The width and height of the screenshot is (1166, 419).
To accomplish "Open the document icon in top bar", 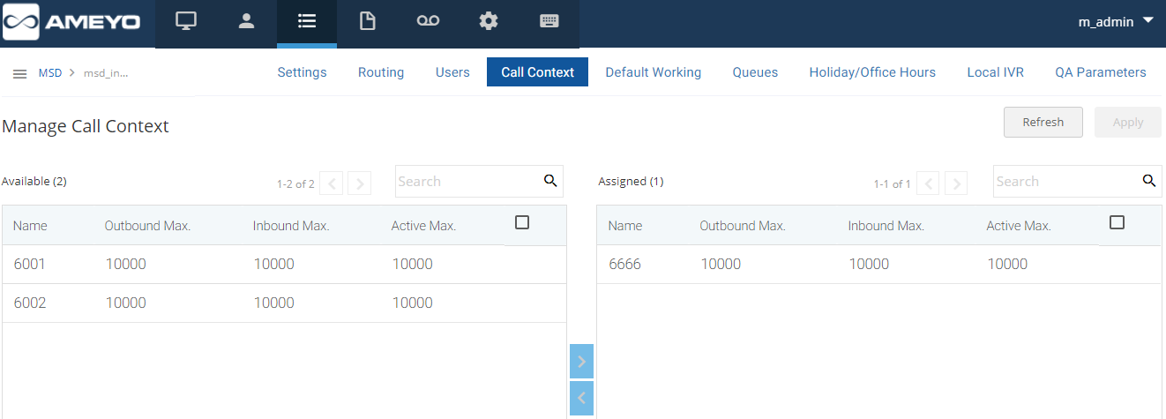I will [x=367, y=21].
